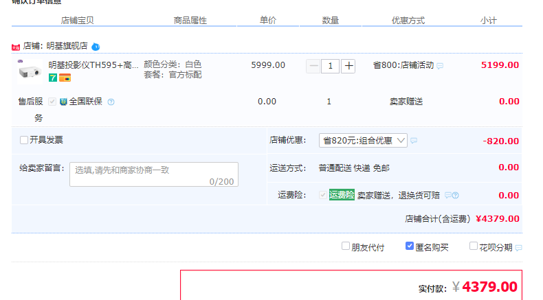This screenshot has width=543, height=300.
Task: Open the blue Wangwang chat icon beside 明基旗舰店
Action: point(96,47)
